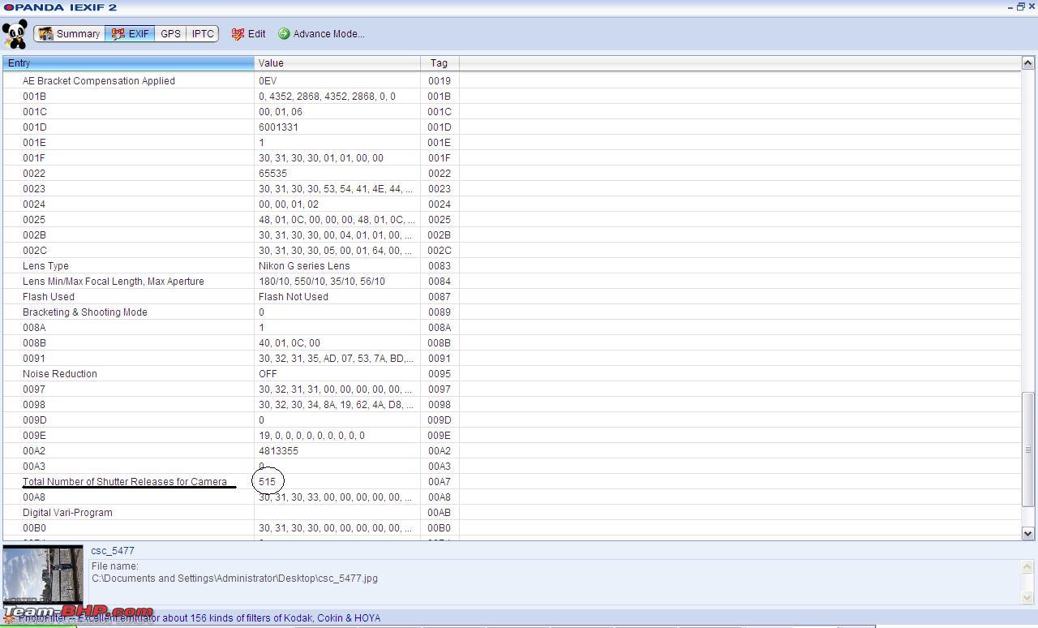Click the vertical scrollbar thumb of the table
1038x628 pixels.
1027,449
